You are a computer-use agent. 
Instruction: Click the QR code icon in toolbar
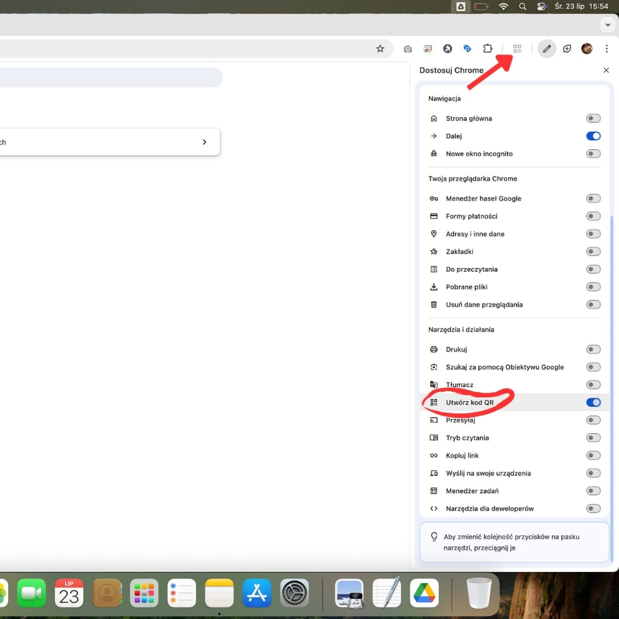(x=517, y=49)
